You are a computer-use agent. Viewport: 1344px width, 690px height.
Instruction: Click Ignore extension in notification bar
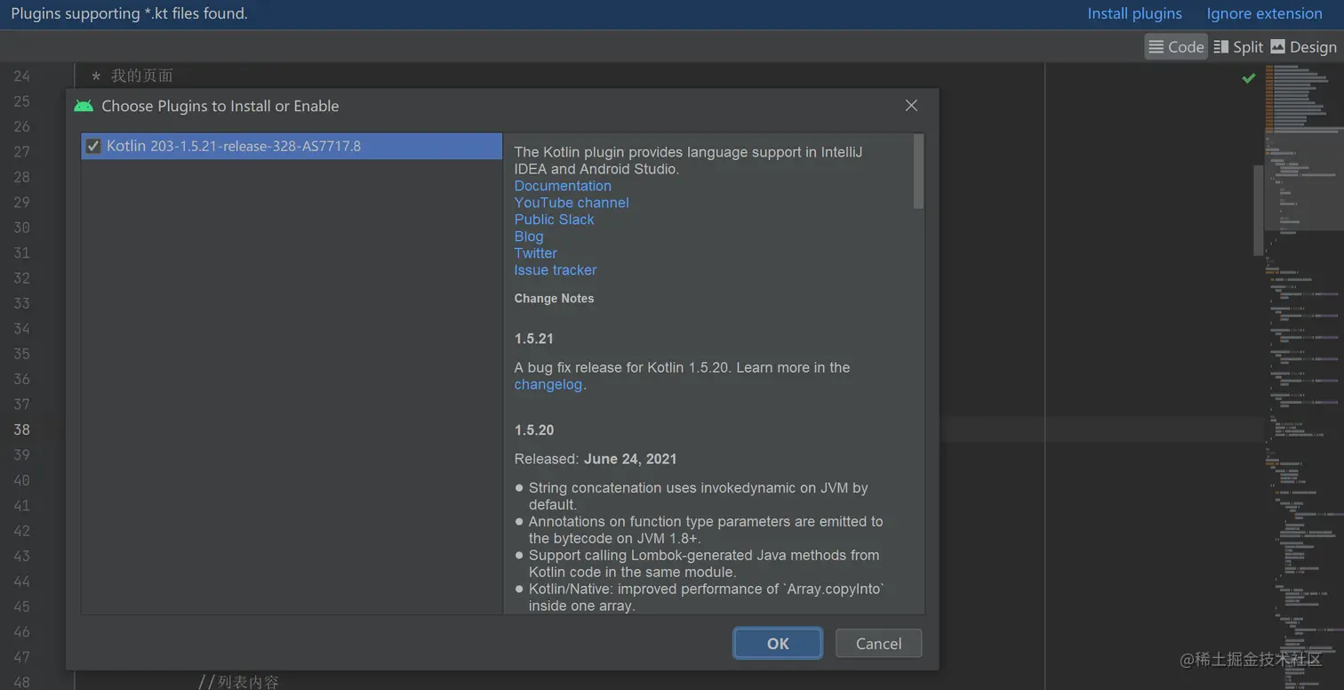pyautogui.click(x=1264, y=13)
